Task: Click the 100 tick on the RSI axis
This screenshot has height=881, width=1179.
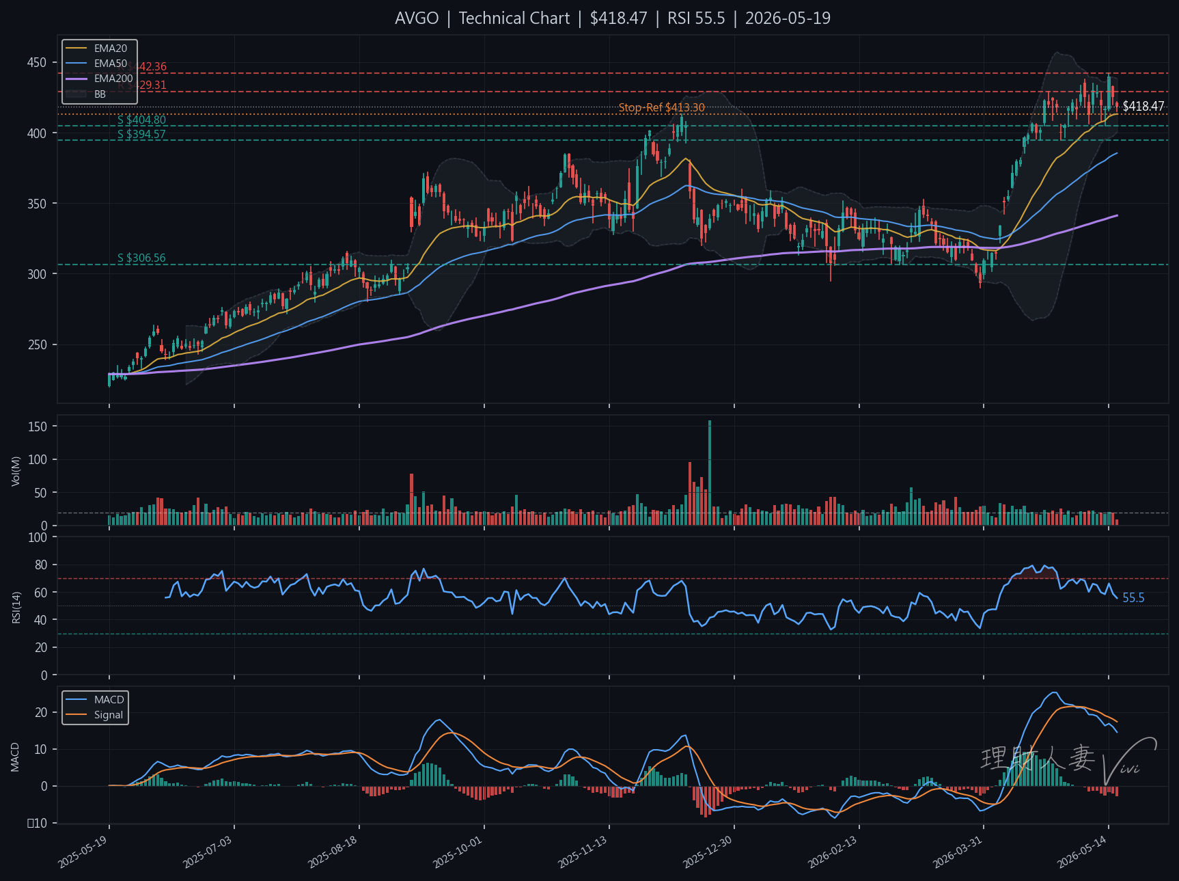Action: [x=38, y=537]
